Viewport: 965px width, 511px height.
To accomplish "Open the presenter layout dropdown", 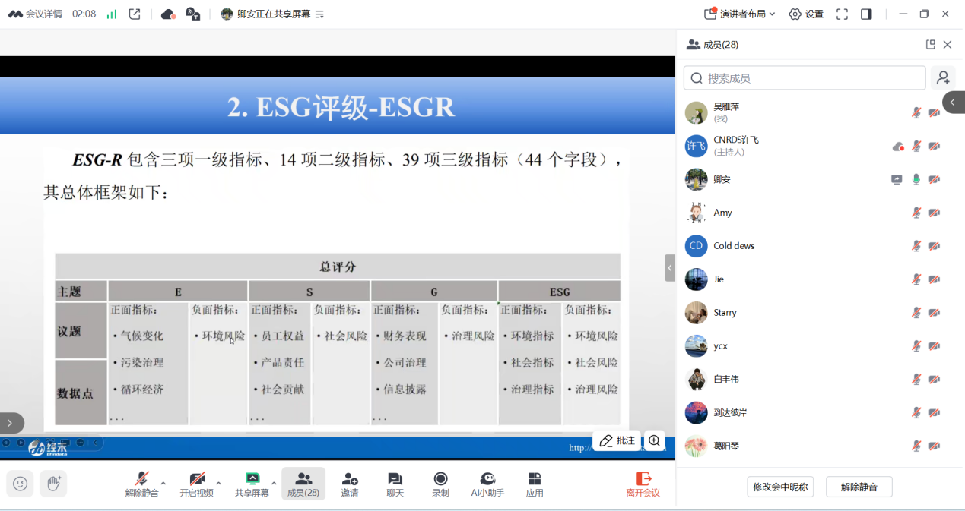I will click(x=739, y=14).
